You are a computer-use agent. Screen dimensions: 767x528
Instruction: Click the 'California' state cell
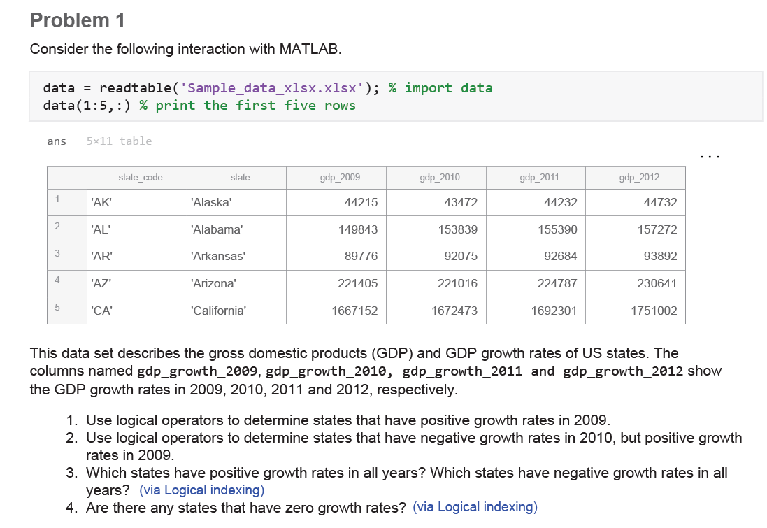(237, 311)
